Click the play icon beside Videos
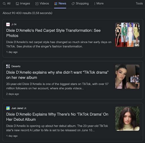 point(37,4)
